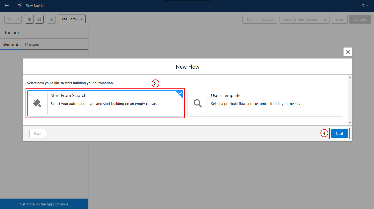Viewport: 374px width, 209px height.
Task: Click the New Flow dialog title
Action: click(188, 67)
